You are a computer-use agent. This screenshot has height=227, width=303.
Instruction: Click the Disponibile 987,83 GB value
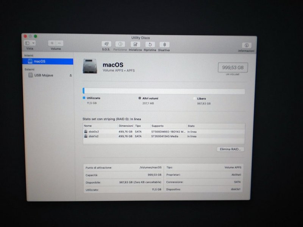pyautogui.click(x=140, y=182)
